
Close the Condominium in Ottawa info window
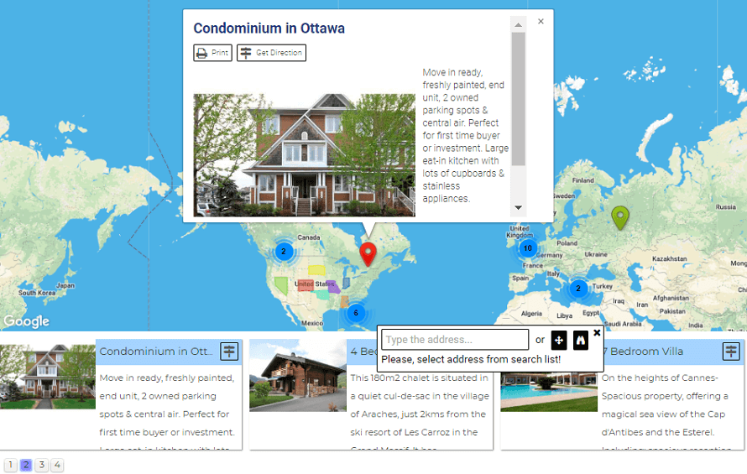(541, 22)
